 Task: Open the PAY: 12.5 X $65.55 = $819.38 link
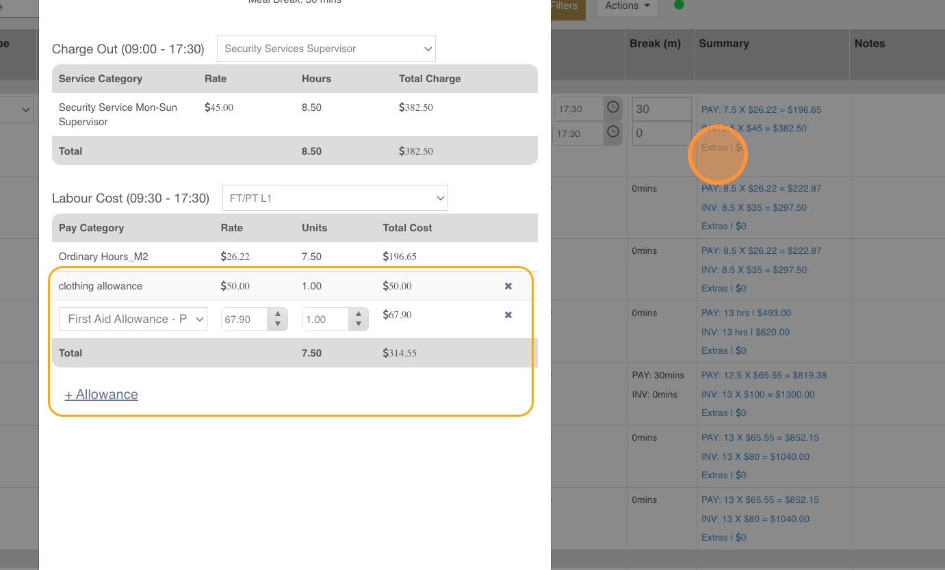(x=764, y=375)
